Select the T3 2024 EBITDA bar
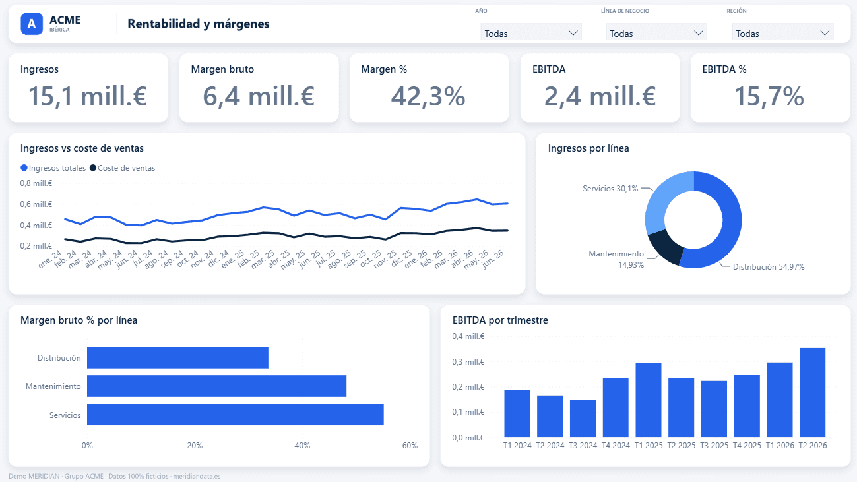This screenshot has width=857, height=482. click(x=583, y=419)
